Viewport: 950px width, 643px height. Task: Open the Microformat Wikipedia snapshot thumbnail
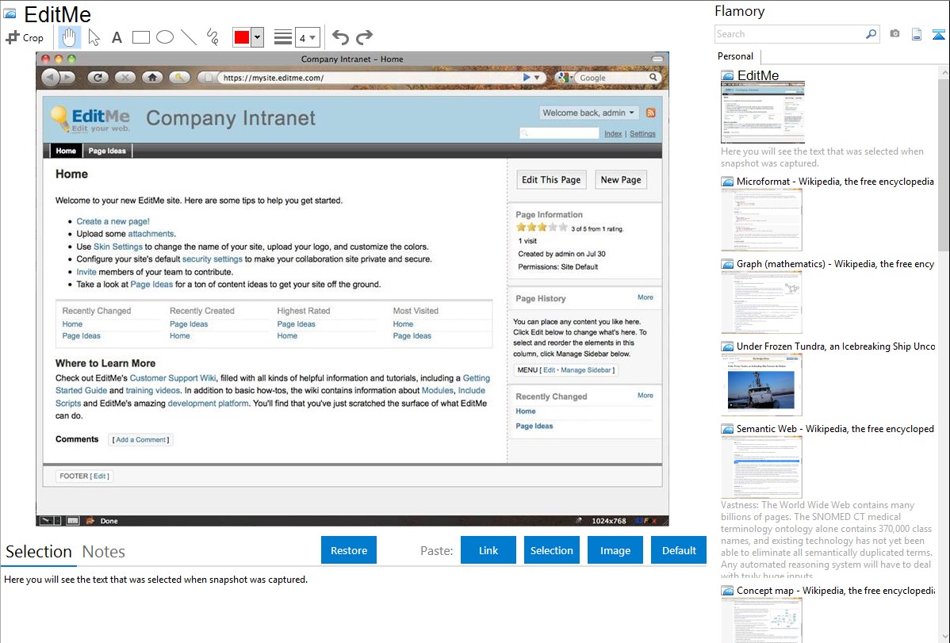coord(761,220)
